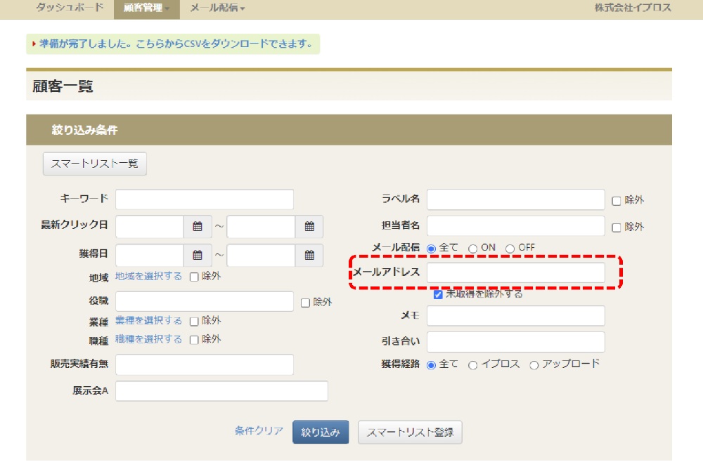Open calendar for 最新クリック日 end date
The height and width of the screenshot is (462, 703).
coord(309,227)
